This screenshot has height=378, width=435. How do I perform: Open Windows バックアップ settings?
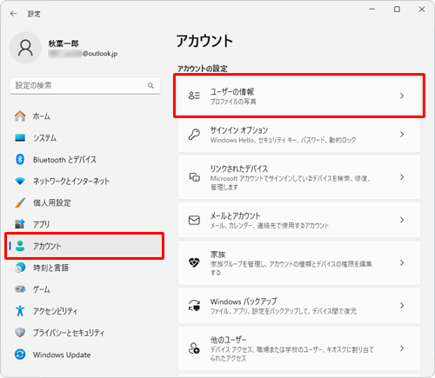click(299, 305)
